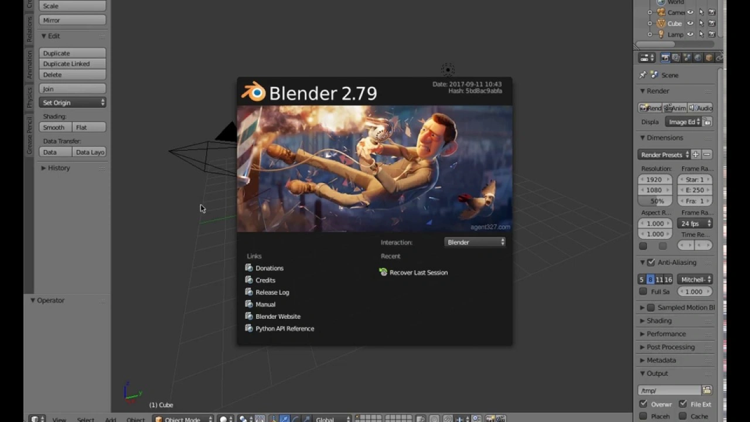Toggle snapping with the magnet icon
The image size is (750, 422).
tap(448, 418)
